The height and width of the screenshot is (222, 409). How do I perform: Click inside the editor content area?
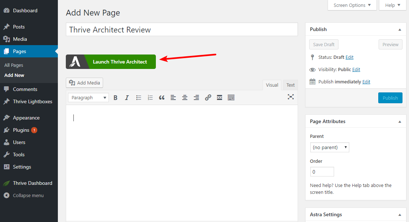(182, 163)
